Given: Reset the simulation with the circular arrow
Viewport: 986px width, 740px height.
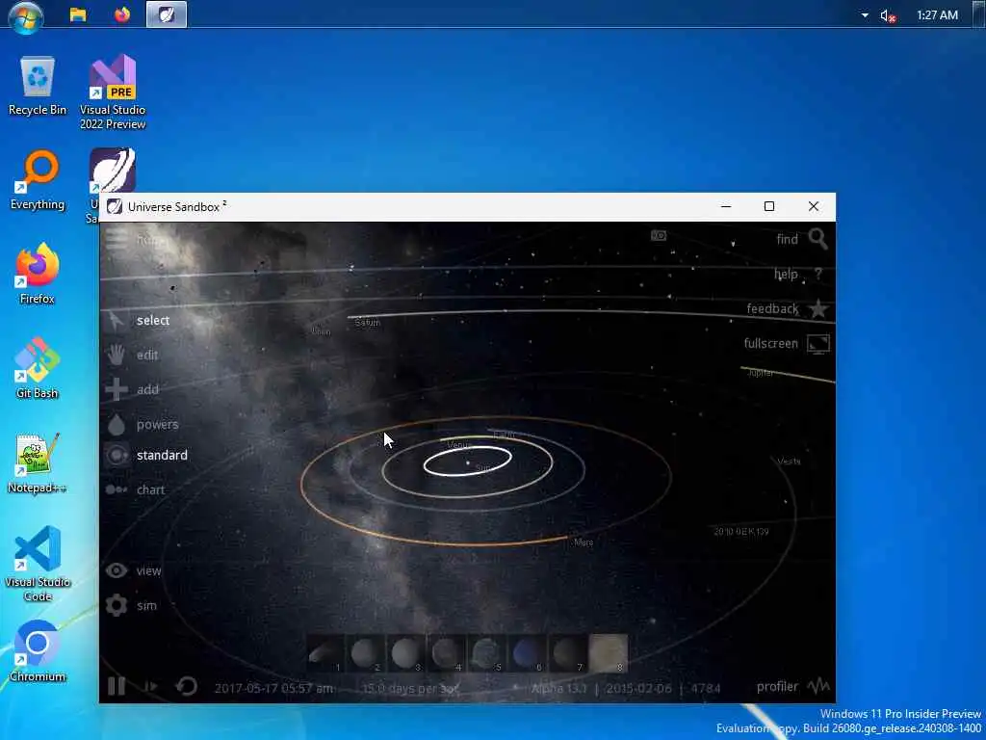Looking at the screenshot, I should (187, 686).
